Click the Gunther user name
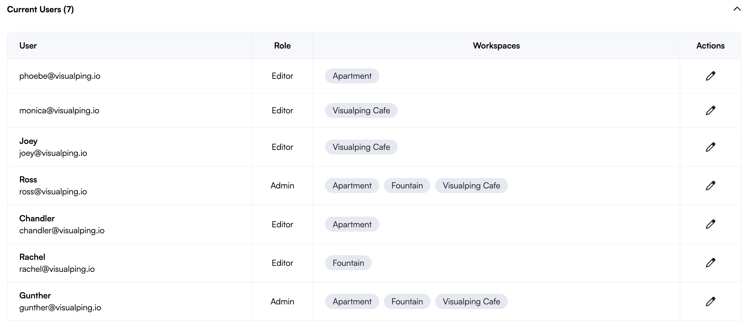This screenshot has height=321, width=748. (x=35, y=295)
